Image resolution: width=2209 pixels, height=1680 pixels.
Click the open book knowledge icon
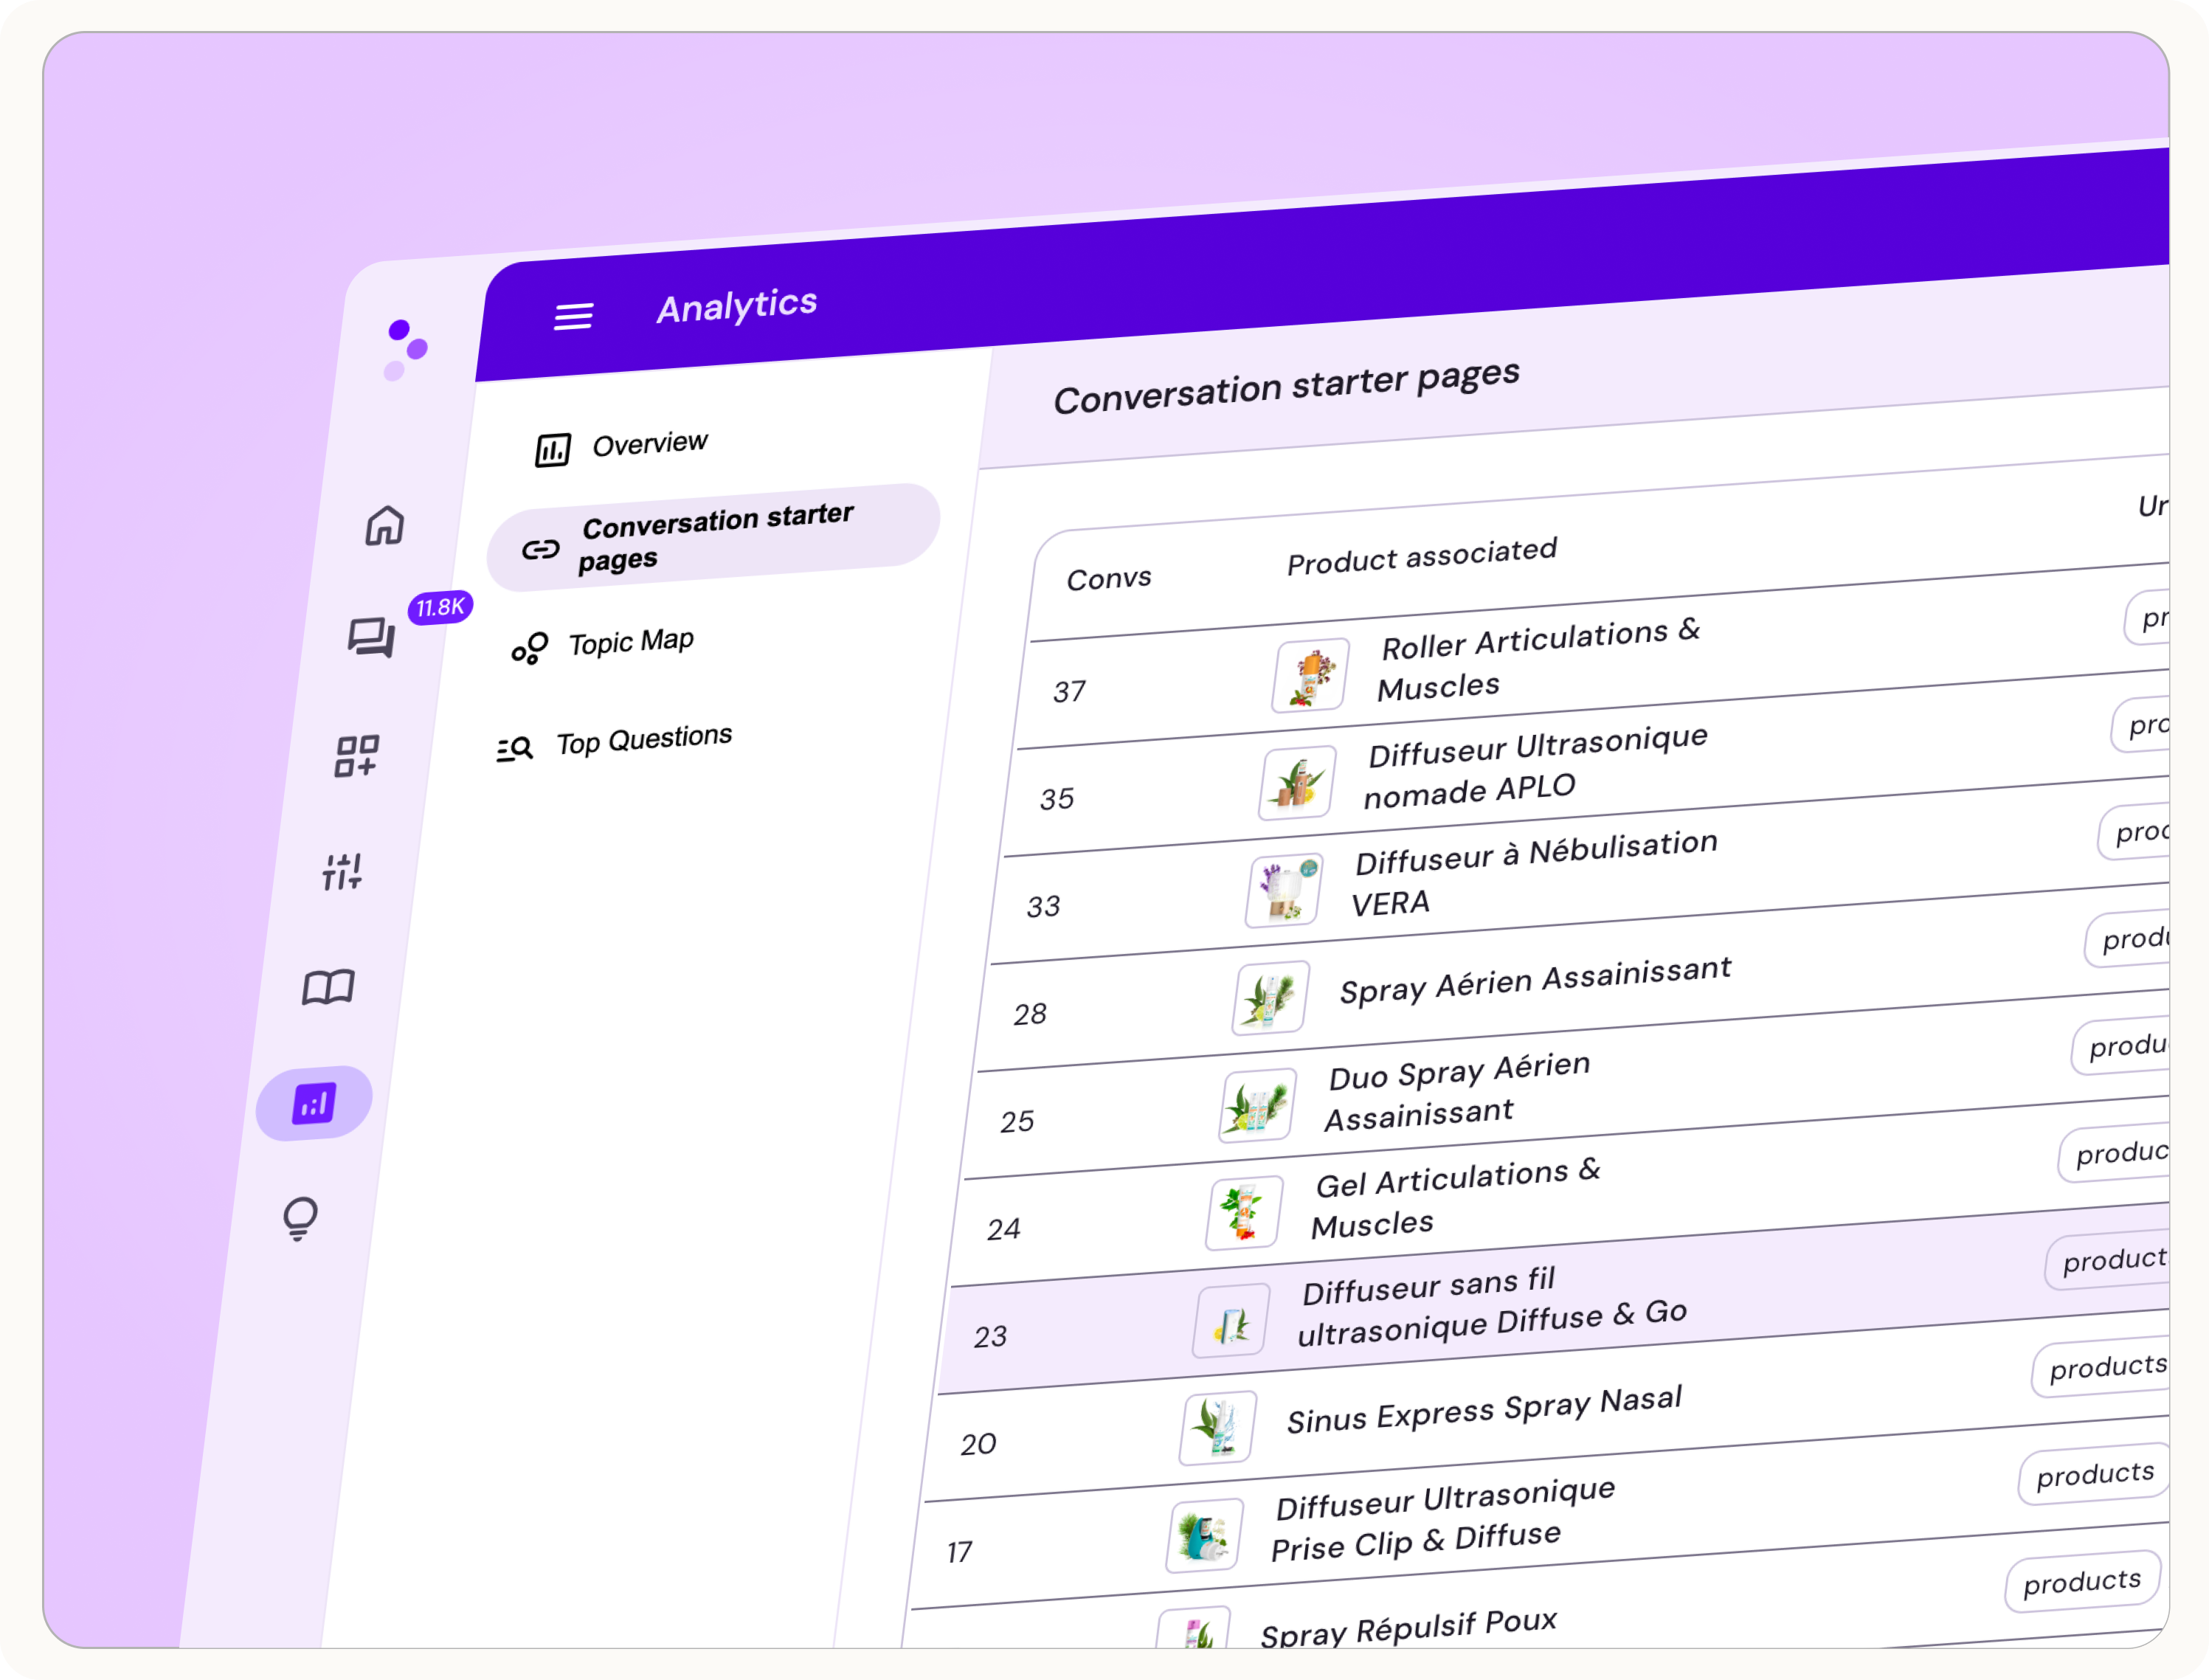[x=328, y=988]
